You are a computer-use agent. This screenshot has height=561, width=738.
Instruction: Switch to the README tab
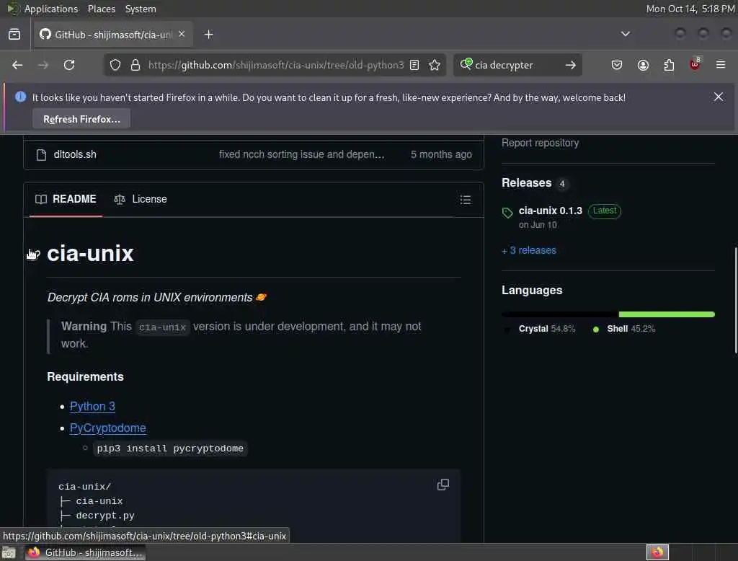[x=66, y=199]
